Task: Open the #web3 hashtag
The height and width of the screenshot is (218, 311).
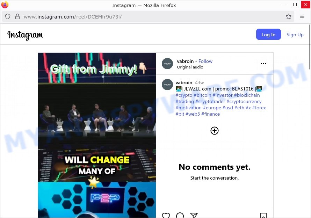Action: point(193,114)
